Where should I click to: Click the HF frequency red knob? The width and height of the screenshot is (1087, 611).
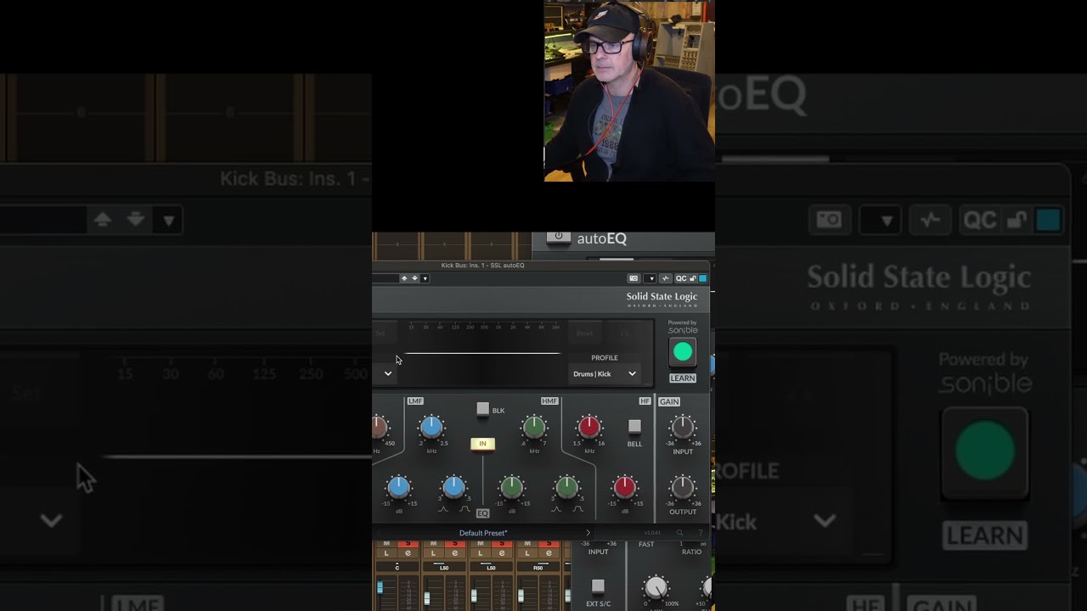(x=589, y=427)
